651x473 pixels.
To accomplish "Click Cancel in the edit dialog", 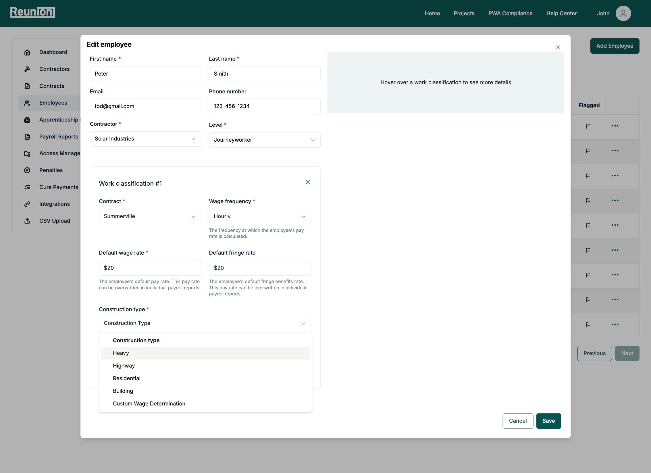I will [518, 421].
